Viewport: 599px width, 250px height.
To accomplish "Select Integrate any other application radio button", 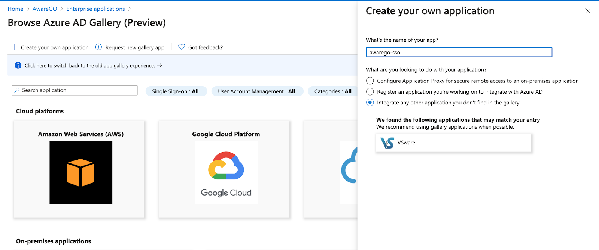I will pyautogui.click(x=370, y=103).
